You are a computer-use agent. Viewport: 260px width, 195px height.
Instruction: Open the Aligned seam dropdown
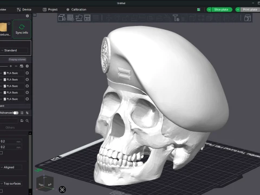pos(11,167)
